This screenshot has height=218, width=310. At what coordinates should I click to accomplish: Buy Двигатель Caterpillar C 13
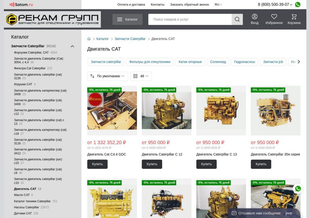206,164
